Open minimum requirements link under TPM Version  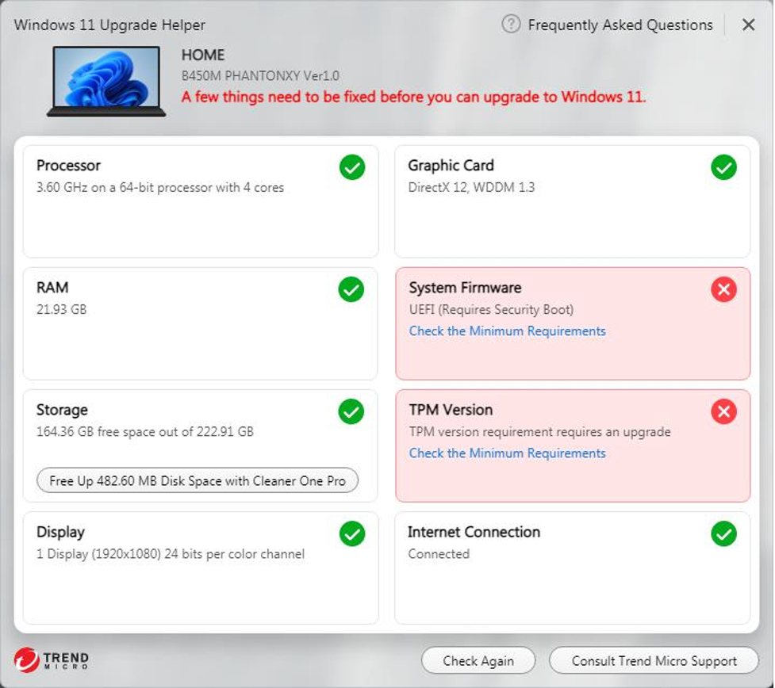tap(507, 453)
